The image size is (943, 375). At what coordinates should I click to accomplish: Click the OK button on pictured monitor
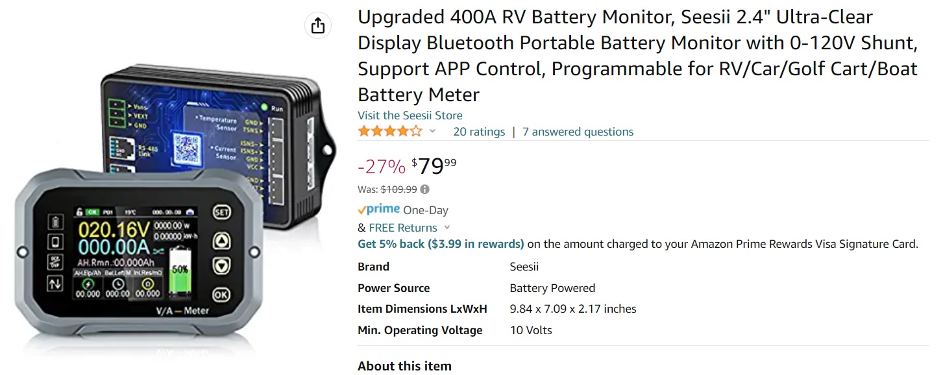(x=222, y=294)
